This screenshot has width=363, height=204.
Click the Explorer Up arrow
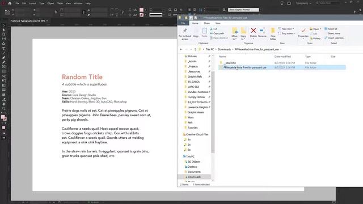tap(195, 49)
